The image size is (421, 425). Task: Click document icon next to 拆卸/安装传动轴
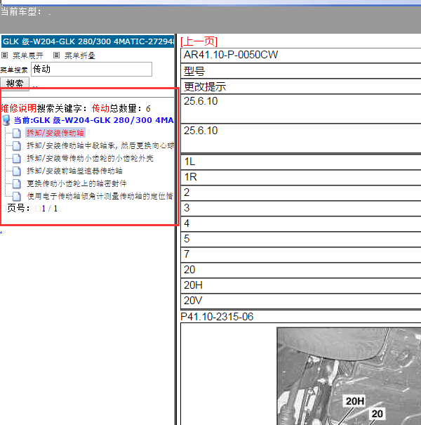[17, 133]
